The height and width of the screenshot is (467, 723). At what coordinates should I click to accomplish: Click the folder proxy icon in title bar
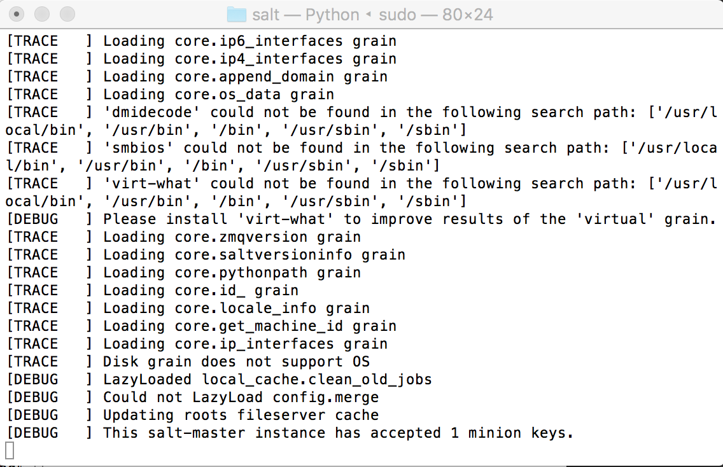click(x=237, y=15)
